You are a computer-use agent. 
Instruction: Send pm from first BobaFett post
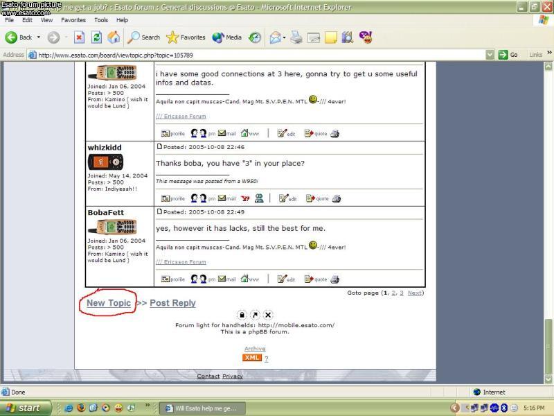(203, 133)
